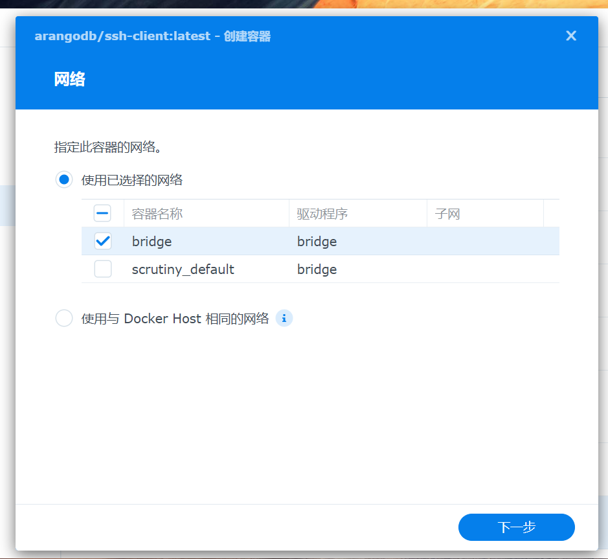Click the empty subnet cell of bridge row
This screenshot has width=608, height=559.
coord(484,242)
